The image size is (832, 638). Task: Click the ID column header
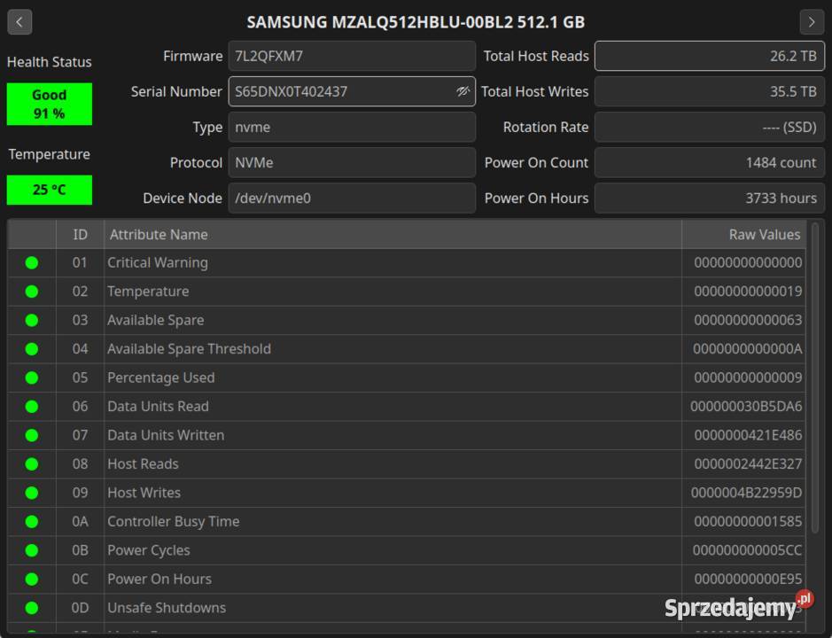click(80, 235)
